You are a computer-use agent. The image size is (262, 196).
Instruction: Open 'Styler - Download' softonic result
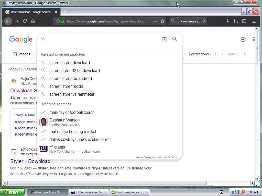(30, 161)
